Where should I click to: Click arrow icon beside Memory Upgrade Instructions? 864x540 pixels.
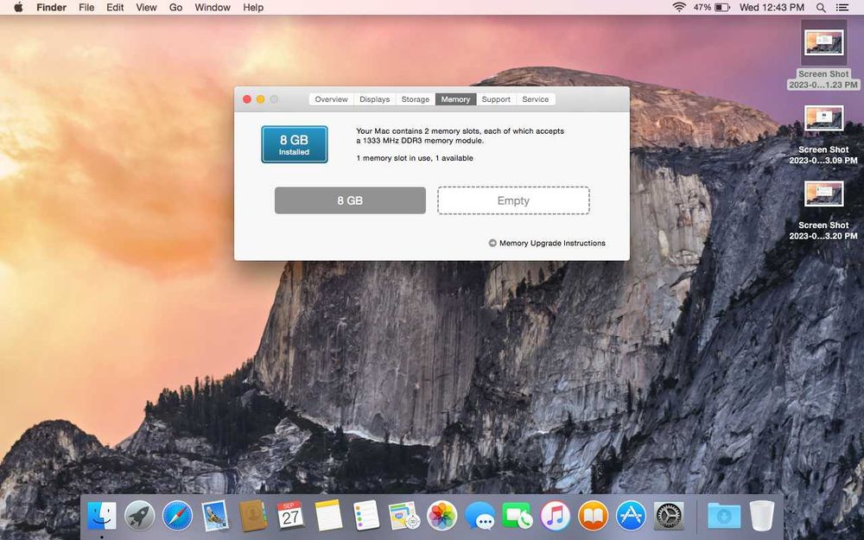point(492,243)
